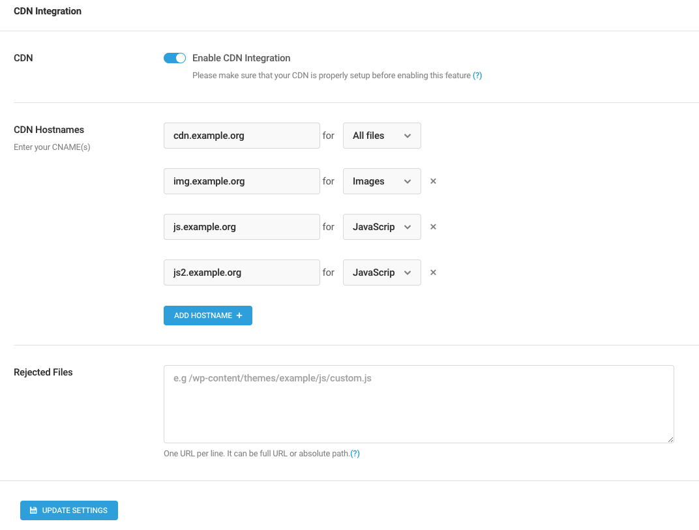This screenshot has height=530, width=699.
Task: Open help link beside CDN setup notice
Action: coord(477,76)
